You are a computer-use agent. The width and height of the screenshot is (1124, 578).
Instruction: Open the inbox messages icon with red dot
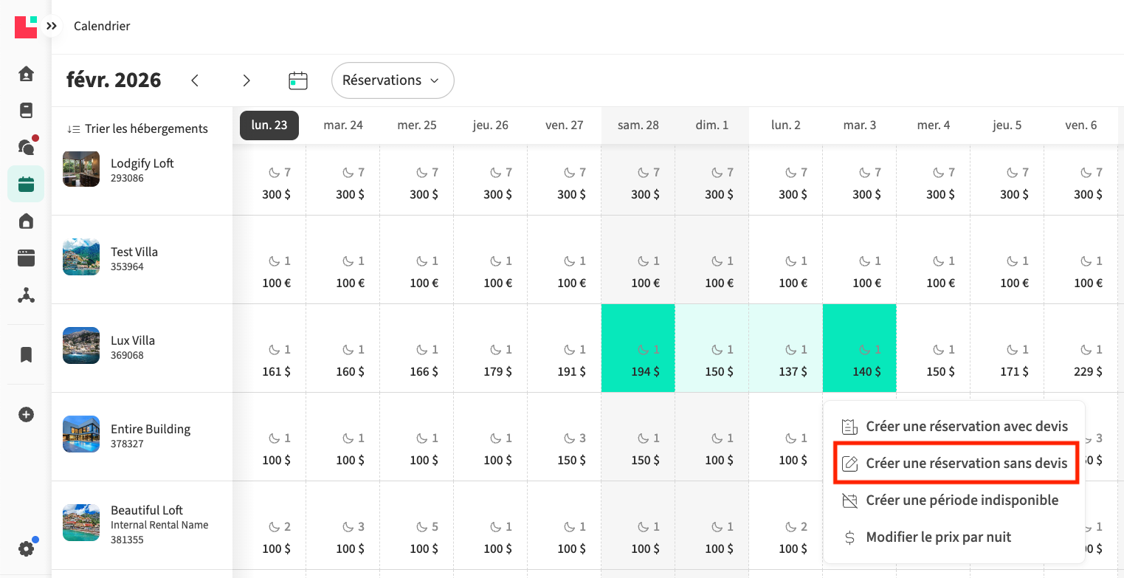point(26,147)
